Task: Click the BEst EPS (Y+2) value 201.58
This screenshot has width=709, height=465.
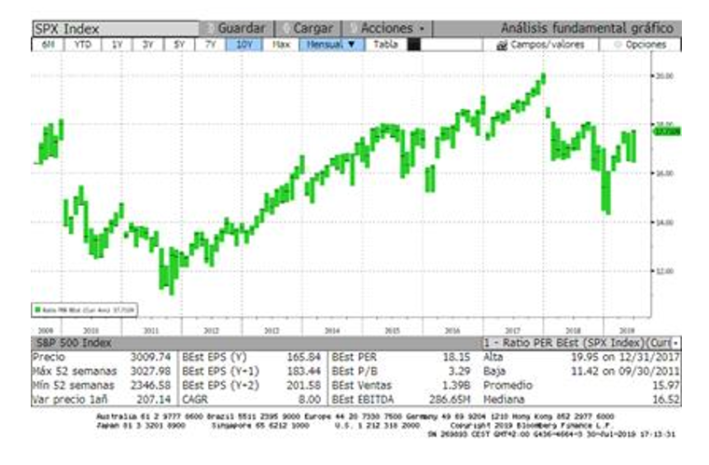Action: click(303, 386)
